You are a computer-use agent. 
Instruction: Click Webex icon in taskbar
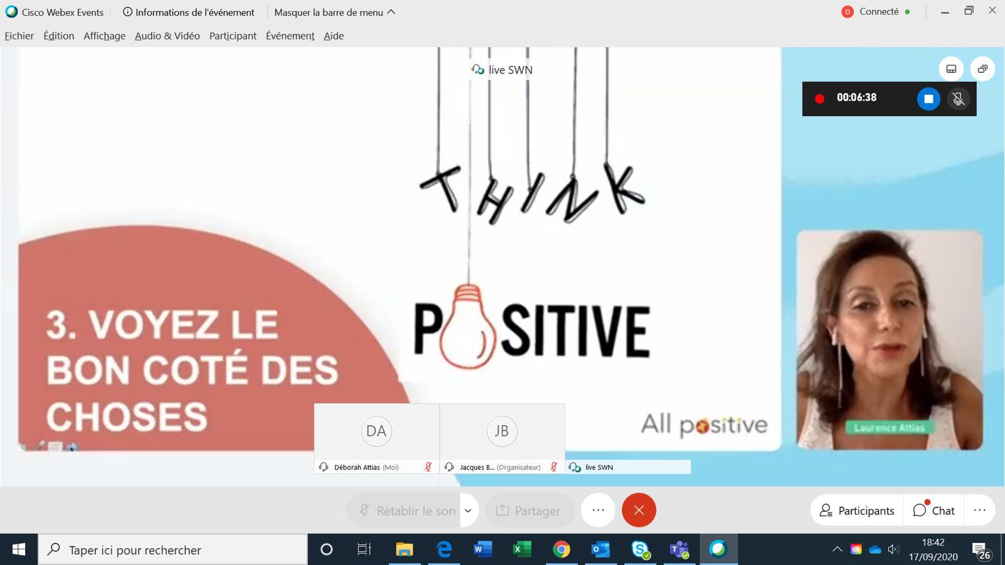(x=718, y=549)
